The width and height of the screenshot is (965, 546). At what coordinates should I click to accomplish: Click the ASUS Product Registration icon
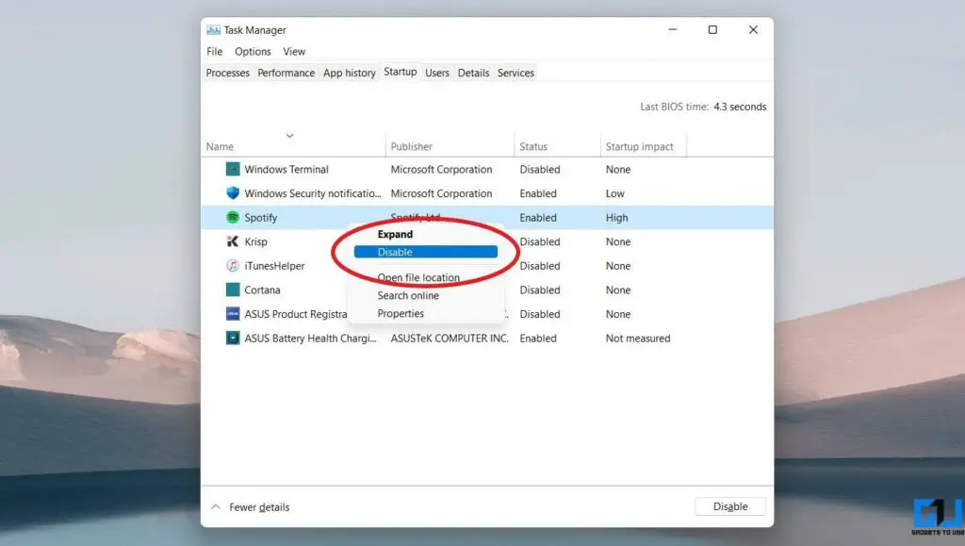click(x=233, y=314)
